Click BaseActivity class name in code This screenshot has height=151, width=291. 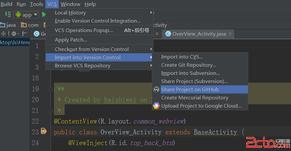(215, 132)
